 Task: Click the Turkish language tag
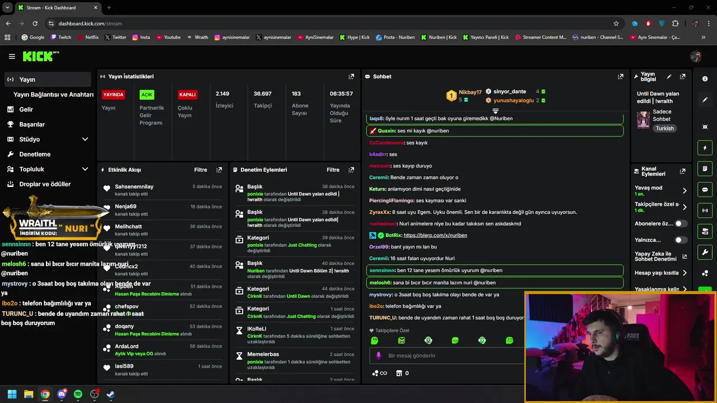pos(665,129)
